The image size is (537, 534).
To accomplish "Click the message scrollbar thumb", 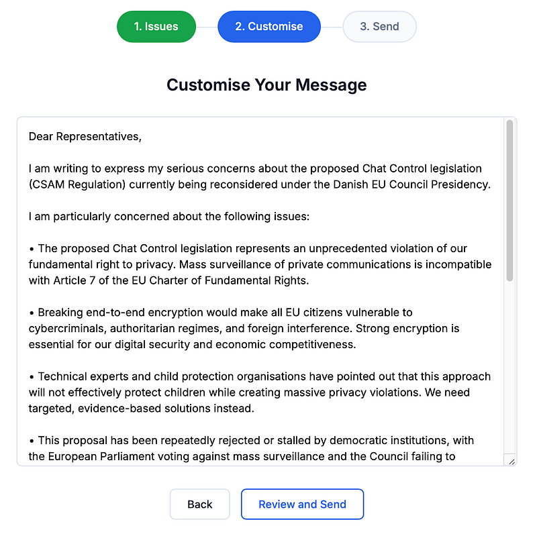I will [509, 200].
